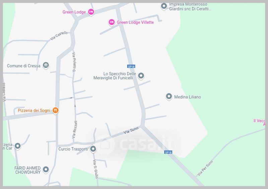Open the Green Lodge Villette label

[x=135, y=22]
